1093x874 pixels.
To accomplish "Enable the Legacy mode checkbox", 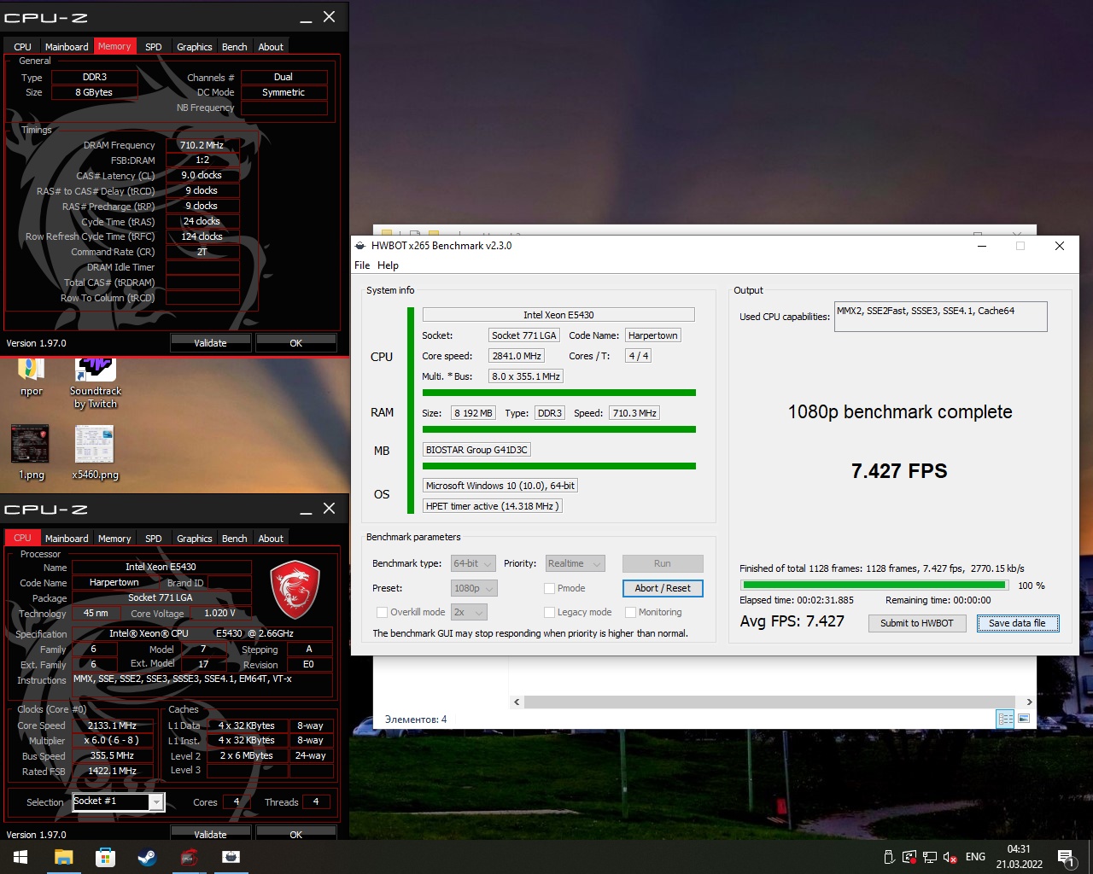I will 549,612.
